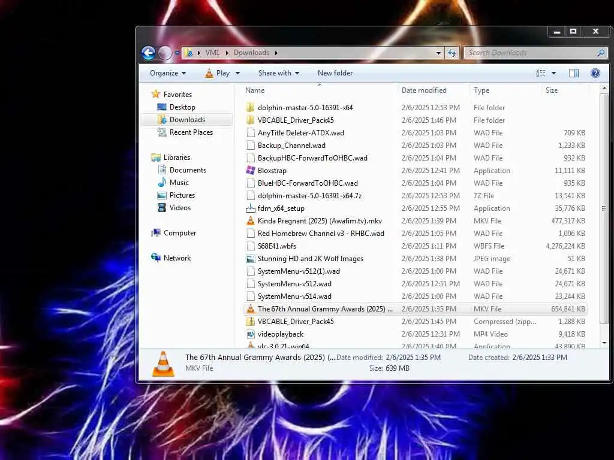Select Libraries in navigation pane
This screenshot has width=614, height=460.
[x=177, y=158]
